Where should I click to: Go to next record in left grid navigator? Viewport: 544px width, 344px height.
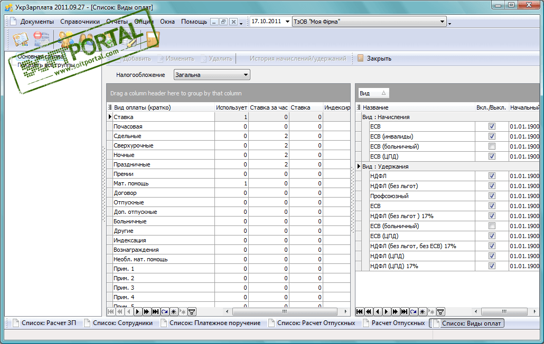point(137,311)
